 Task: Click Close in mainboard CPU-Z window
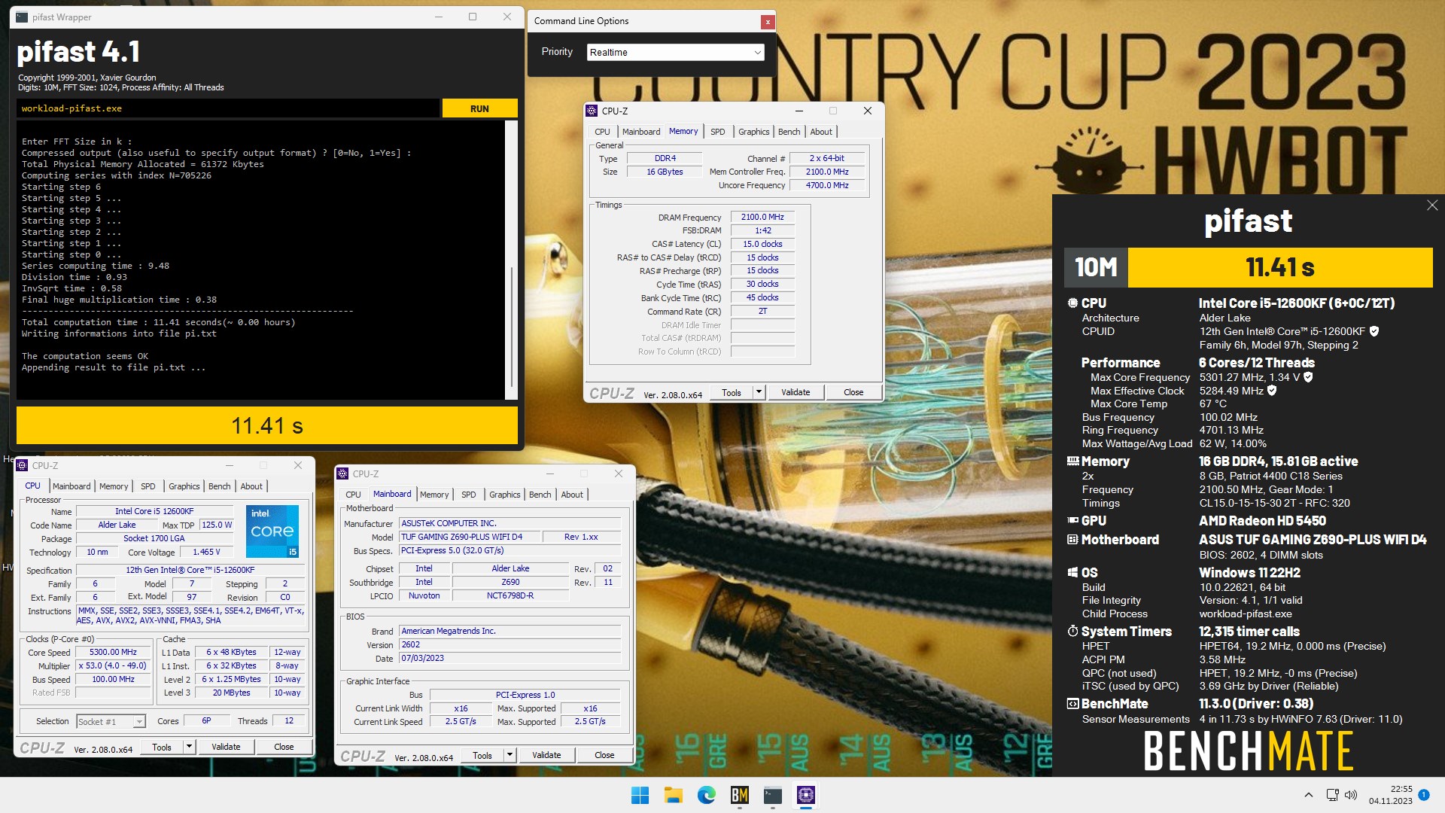(x=604, y=755)
